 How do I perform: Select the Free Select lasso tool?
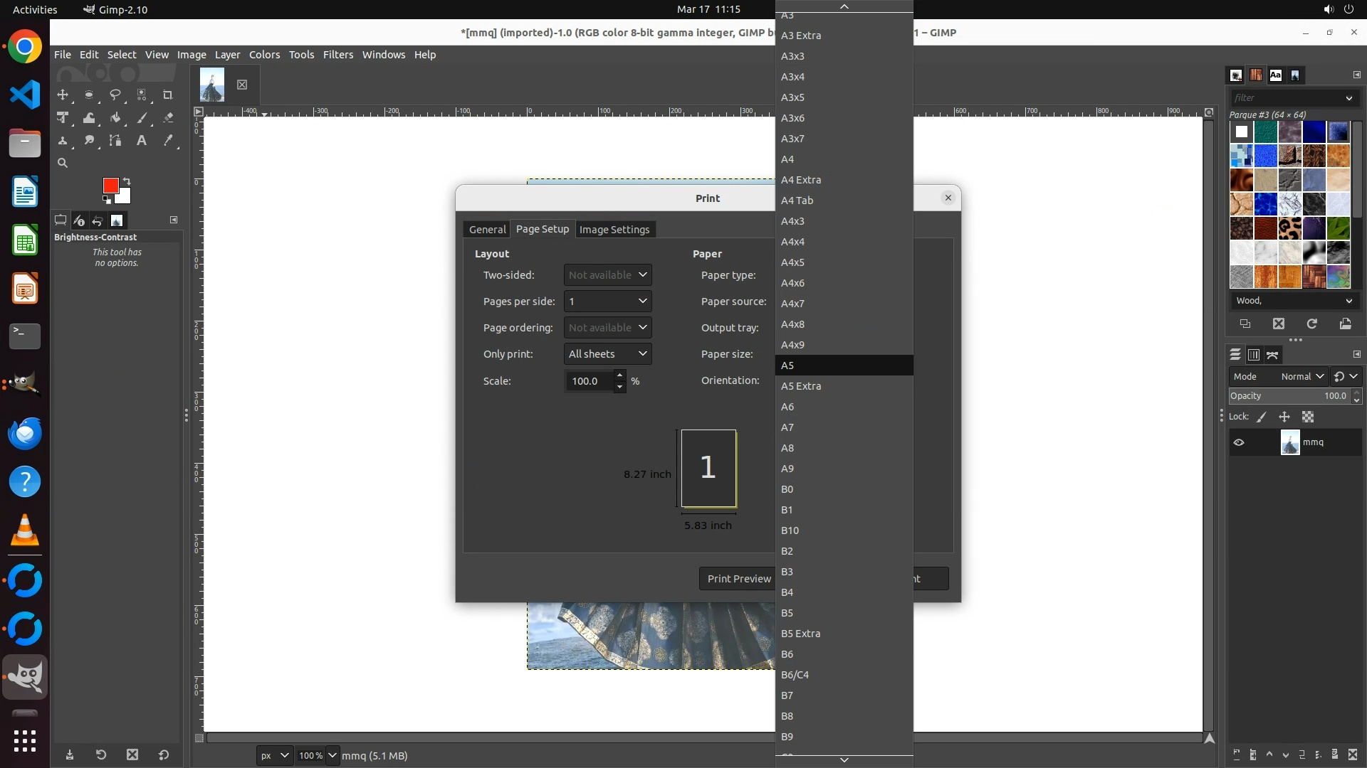point(115,95)
